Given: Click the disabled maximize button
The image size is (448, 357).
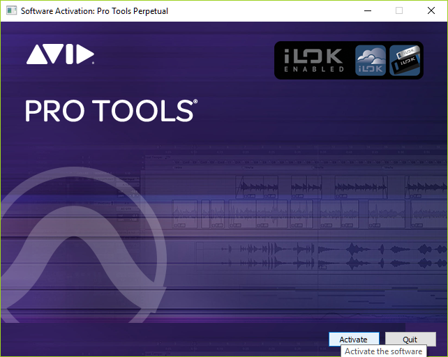Looking at the screenshot, I should (x=399, y=10).
